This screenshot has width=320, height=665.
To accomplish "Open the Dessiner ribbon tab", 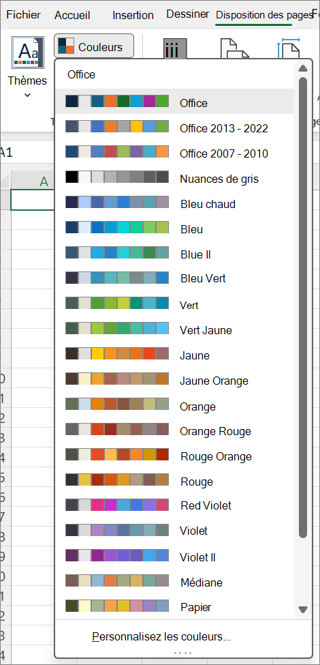I will 187,14.
